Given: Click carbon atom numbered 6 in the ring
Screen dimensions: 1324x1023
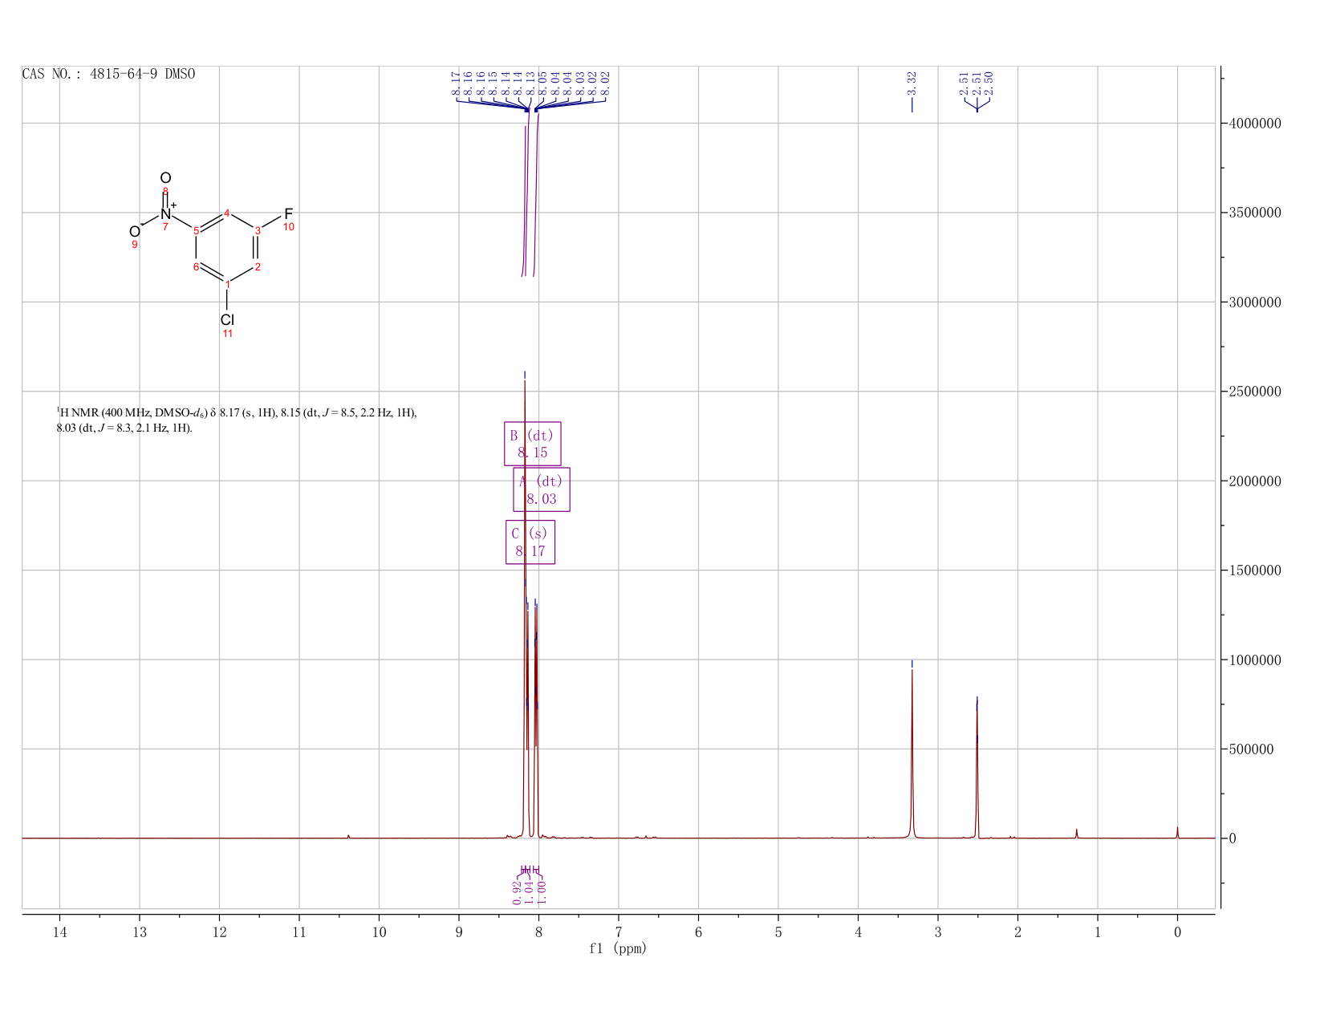Looking at the screenshot, I should pyautogui.click(x=196, y=267).
